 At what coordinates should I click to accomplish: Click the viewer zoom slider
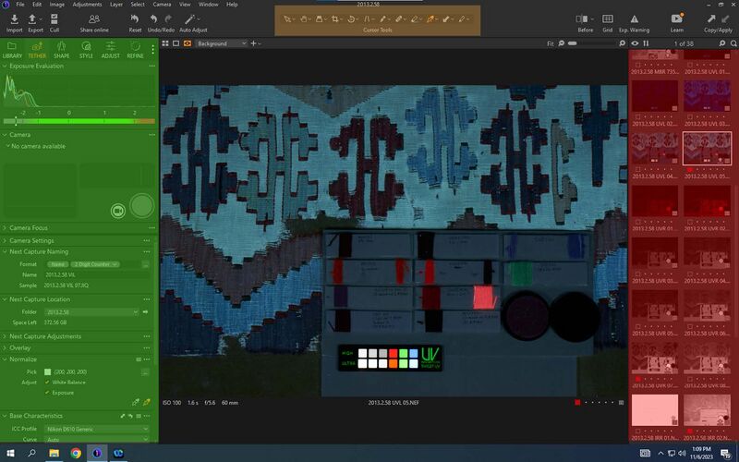[x=593, y=43]
